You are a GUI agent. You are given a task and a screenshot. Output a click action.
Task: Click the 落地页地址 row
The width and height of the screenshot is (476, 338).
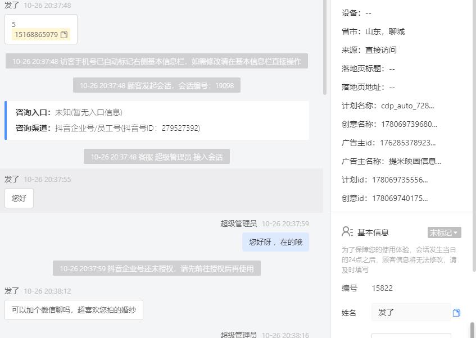[x=368, y=87]
